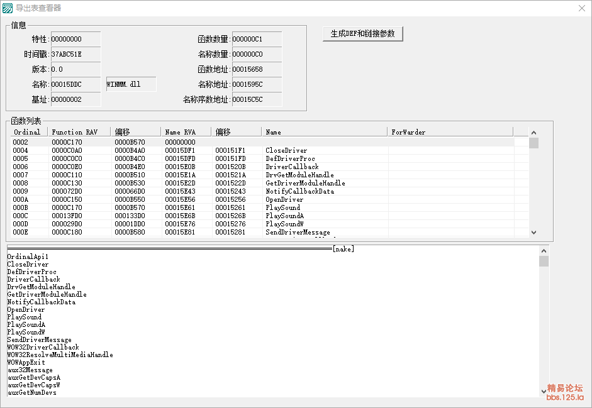Click the 生成DEF和链接参数 button
592x408 pixels.
[362, 34]
